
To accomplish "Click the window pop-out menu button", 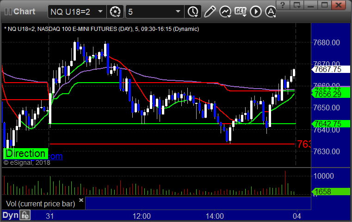I will click(x=296, y=5).
